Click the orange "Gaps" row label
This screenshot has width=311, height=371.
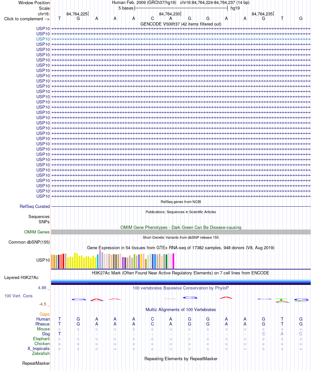coord(45,314)
